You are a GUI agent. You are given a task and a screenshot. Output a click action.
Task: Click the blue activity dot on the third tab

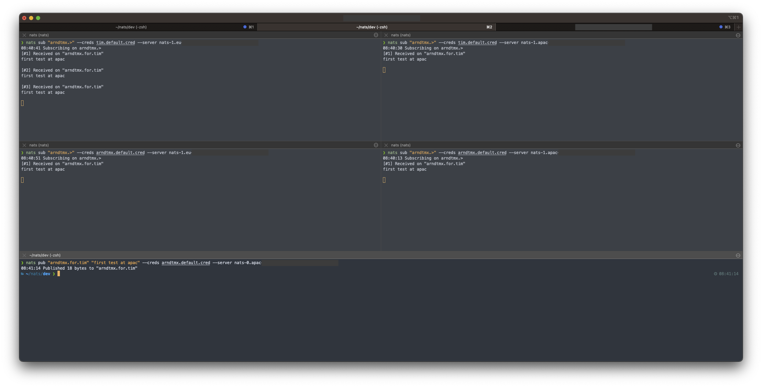[x=721, y=27]
